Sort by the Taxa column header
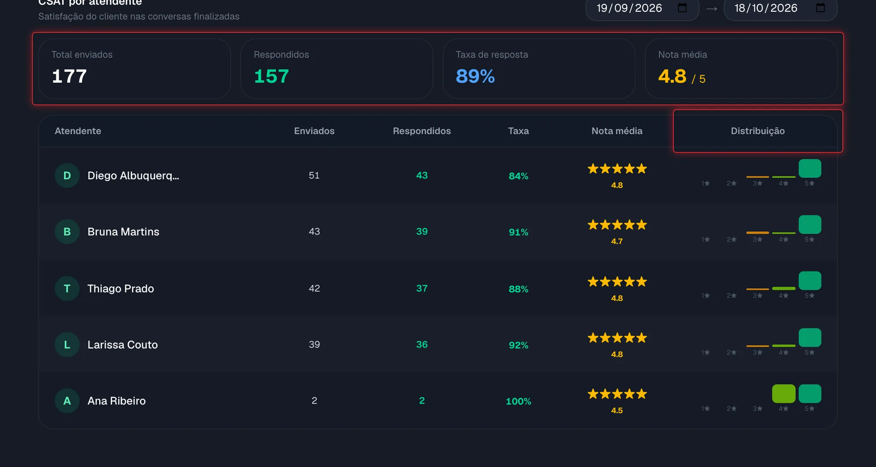Screen dimensions: 876x467 tap(519, 131)
